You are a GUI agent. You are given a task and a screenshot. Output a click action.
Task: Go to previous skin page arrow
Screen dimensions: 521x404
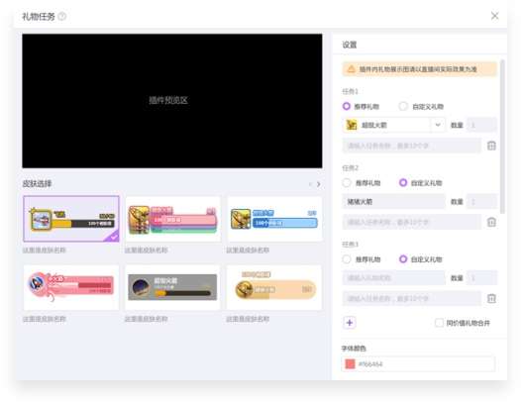pos(310,184)
